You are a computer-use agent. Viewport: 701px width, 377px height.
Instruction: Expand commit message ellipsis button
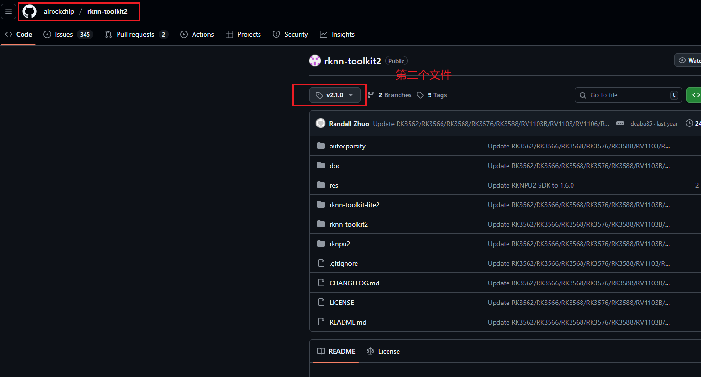coord(620,123)
